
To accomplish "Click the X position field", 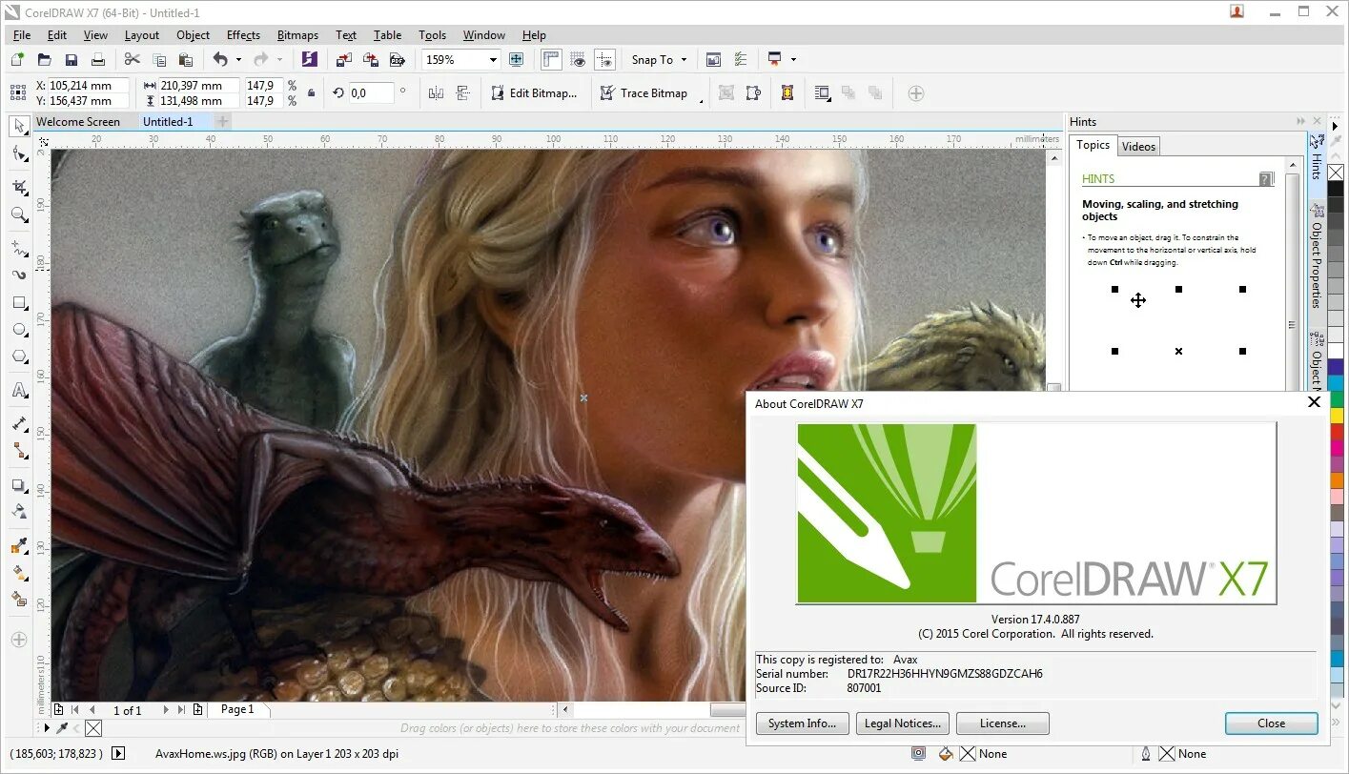I will [x=88, y=86].
